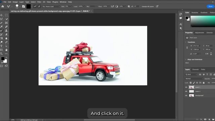Open the Load percentage dropdown arrow

click(84, 6)
